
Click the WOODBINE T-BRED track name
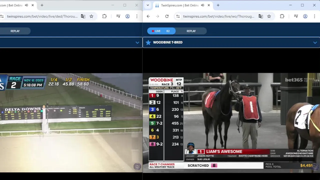coord(168,42)
